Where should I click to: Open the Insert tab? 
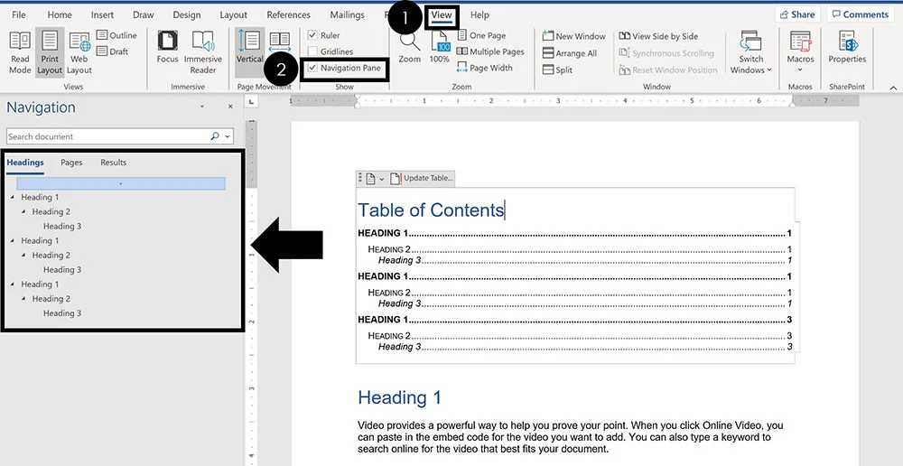pos(102,15)
